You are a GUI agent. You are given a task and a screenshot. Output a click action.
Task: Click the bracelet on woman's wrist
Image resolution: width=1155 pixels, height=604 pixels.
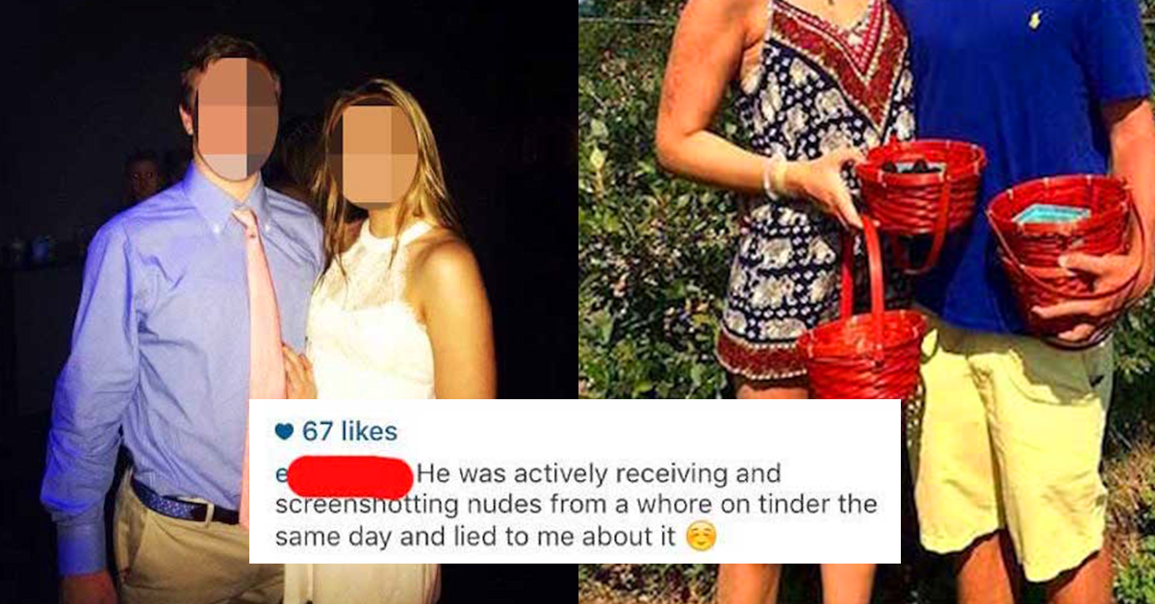coord(775,176)
